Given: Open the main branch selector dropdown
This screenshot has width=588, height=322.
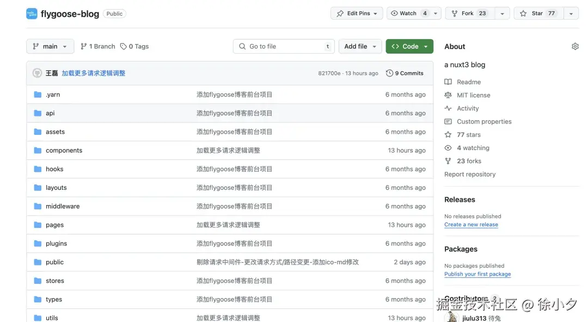Looking at the screenshot, I should coord(50,46).
